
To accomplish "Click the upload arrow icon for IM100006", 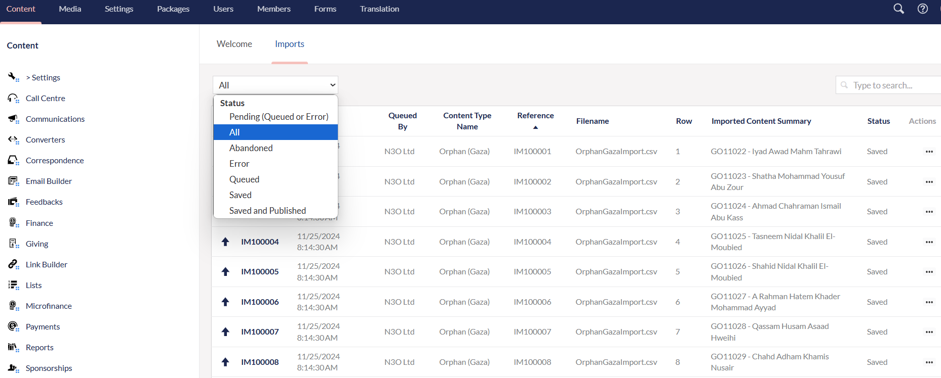I will coord(225,302).
